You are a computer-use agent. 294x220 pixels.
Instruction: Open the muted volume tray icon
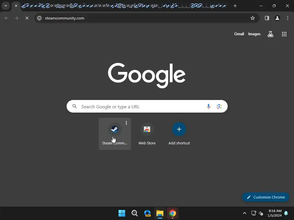tap(261, 213)
